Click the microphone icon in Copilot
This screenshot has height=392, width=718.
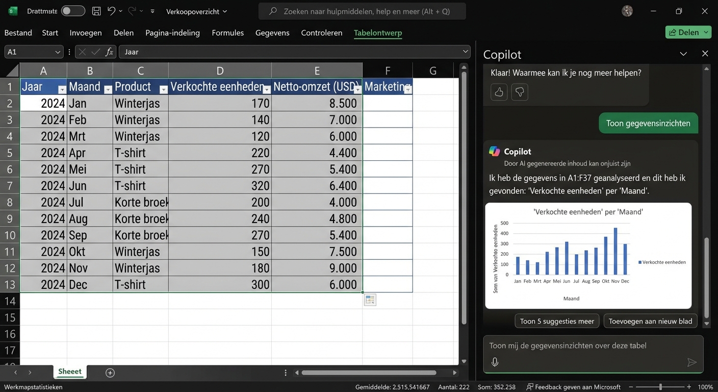click(x=495, y=362)
